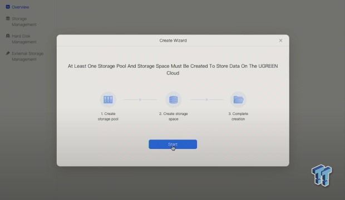Screen dimensions: 345x200
Task: Click the Overview sidebar icon
Action: point(8,7)
